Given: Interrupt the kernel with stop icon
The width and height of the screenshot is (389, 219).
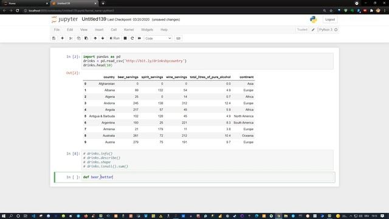Looking at the screenshot, I should pyautogui.click(x=125, y=38).
